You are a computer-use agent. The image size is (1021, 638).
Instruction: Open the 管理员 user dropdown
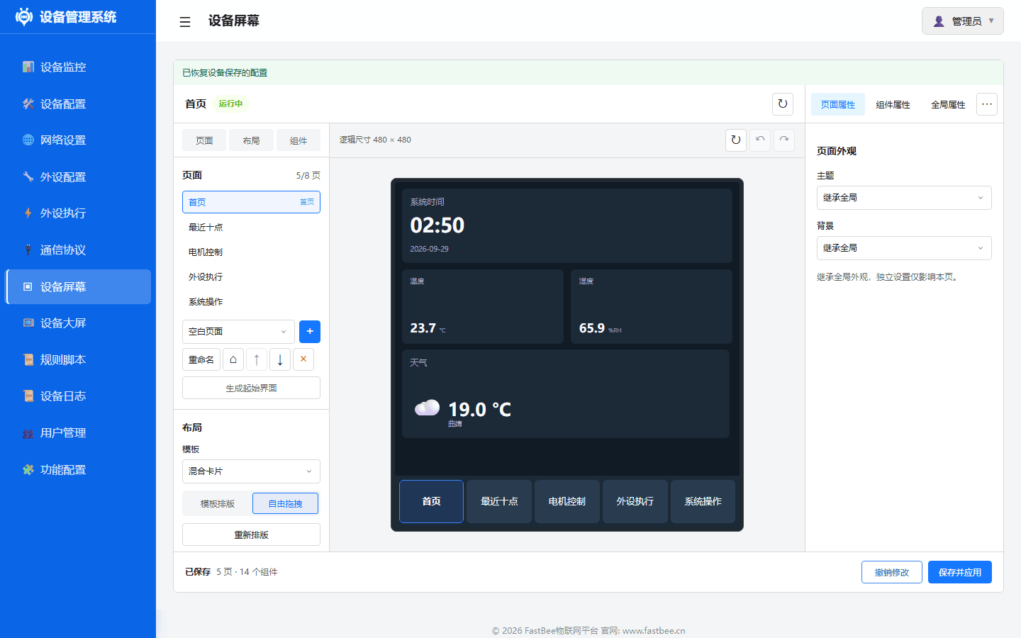pyautogui.click(x=963, y=21)
